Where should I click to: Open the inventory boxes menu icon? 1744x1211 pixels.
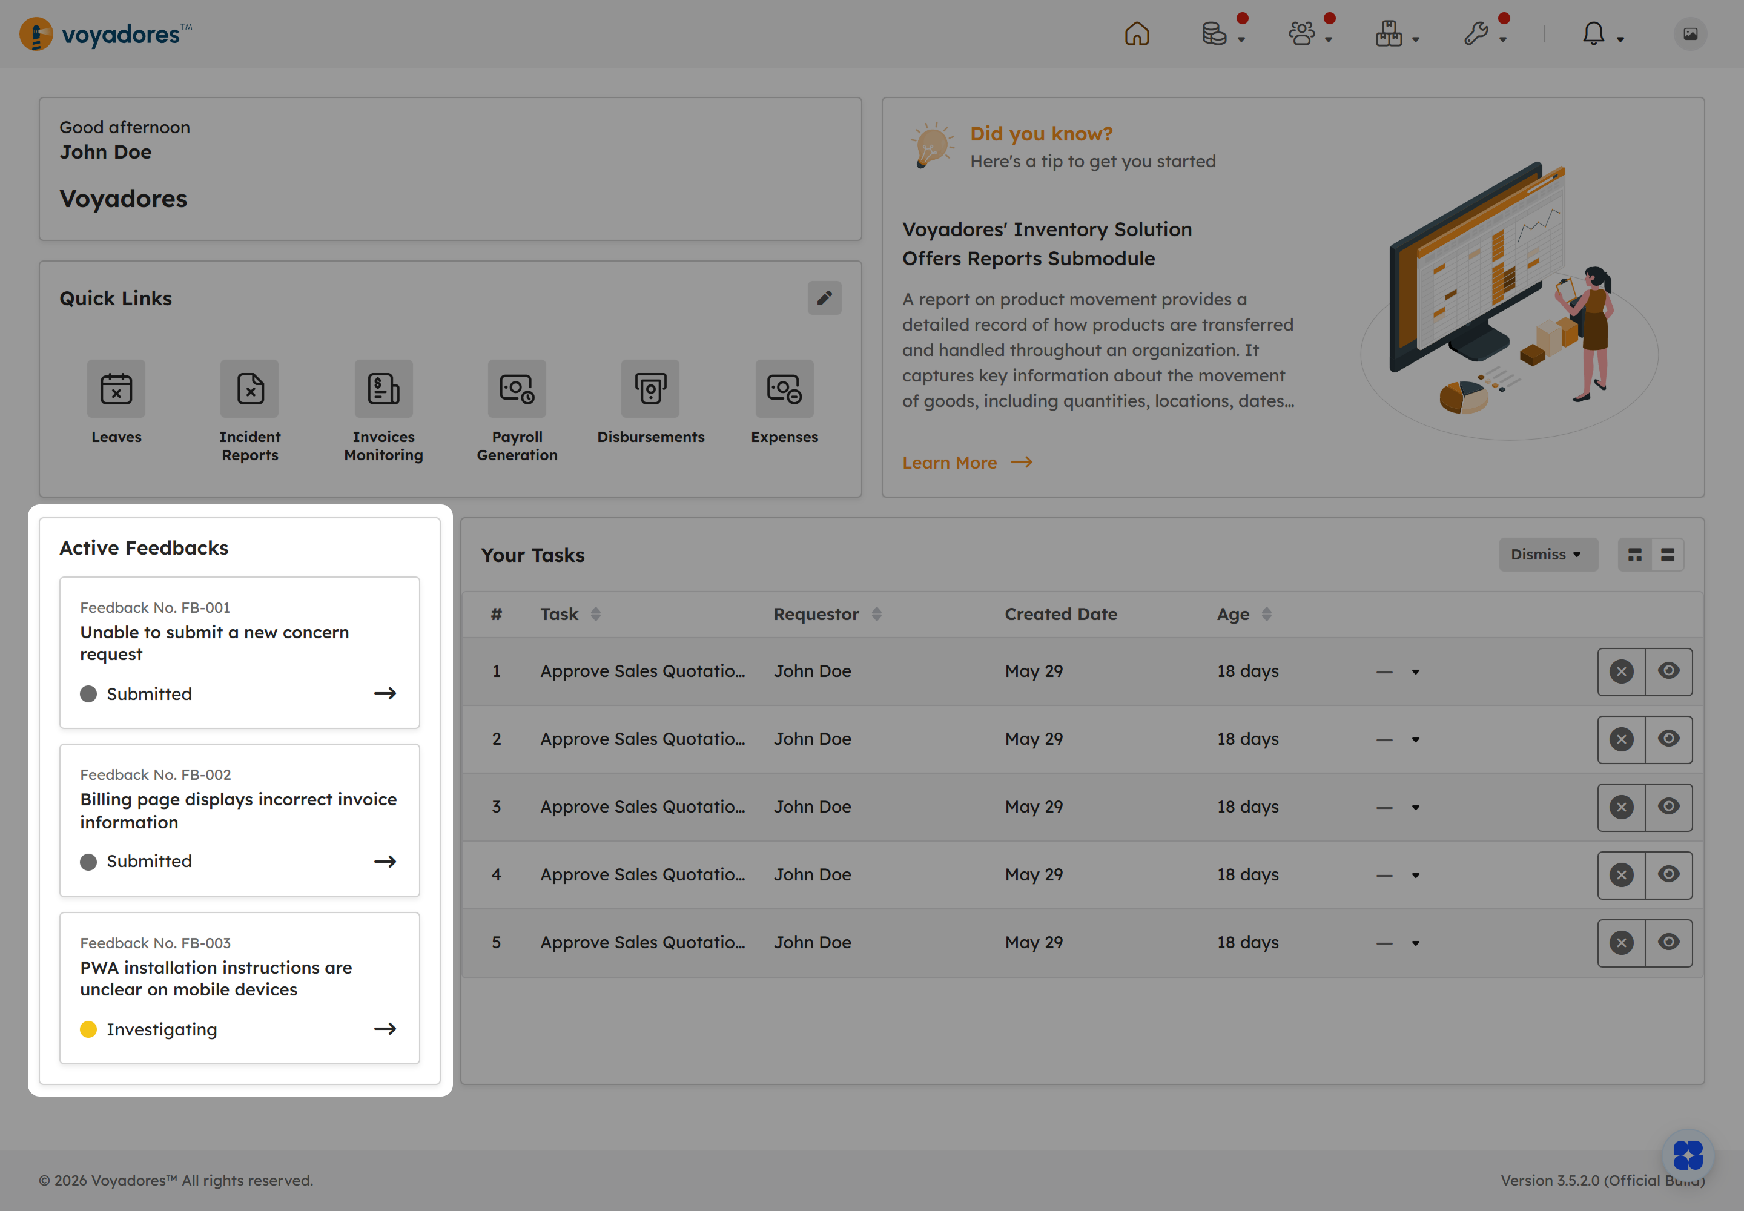1389,34
